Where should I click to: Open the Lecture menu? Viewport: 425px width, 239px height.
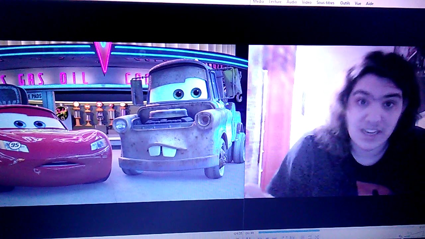coord(275,2)
